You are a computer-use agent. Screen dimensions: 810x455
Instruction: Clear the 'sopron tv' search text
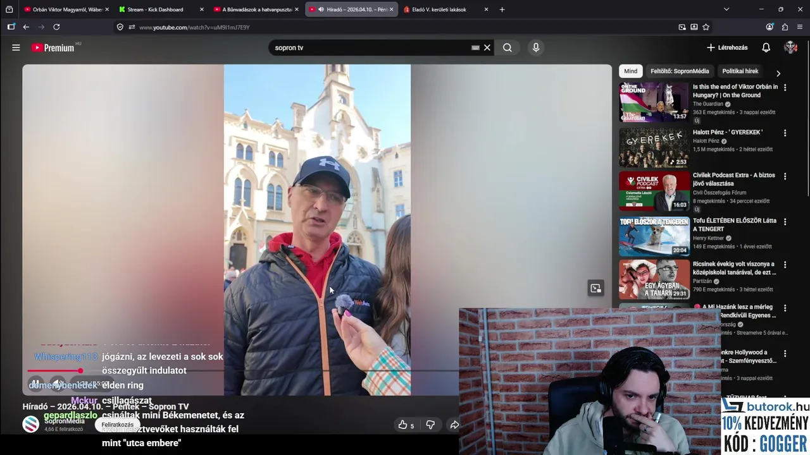pos(487,47)
